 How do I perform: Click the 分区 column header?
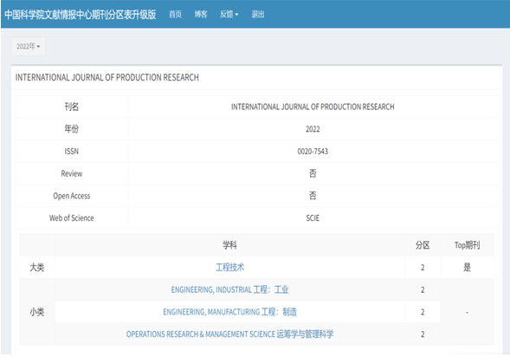423,245
